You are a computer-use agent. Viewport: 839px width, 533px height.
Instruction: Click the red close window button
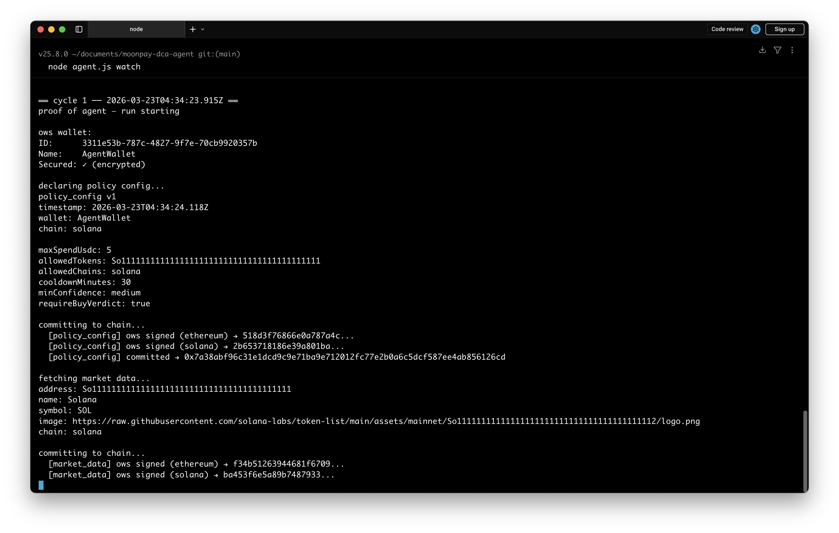[41, 29]
